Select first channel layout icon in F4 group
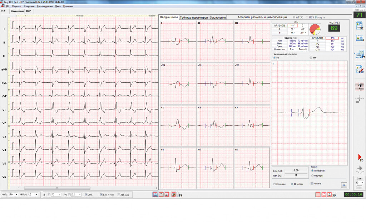The height and width of the screenshot is (222, 366). pos(155,194)
